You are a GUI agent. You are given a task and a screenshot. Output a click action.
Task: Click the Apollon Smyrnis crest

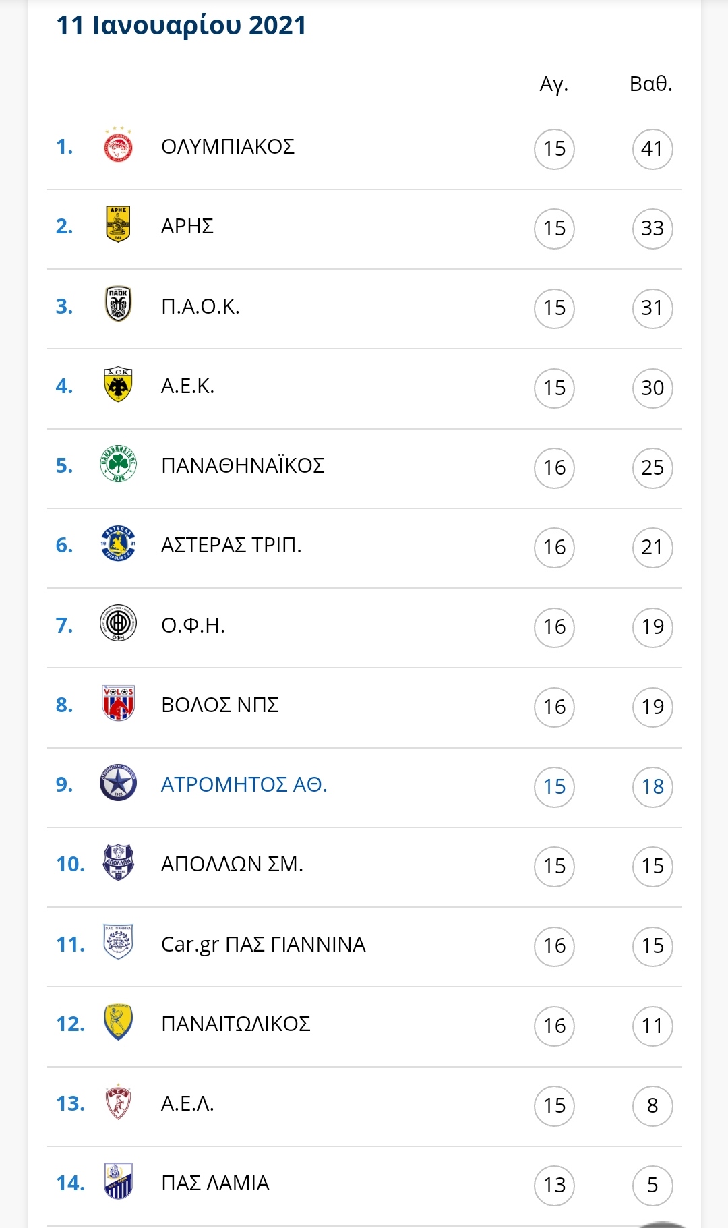[x=118, y=862]
